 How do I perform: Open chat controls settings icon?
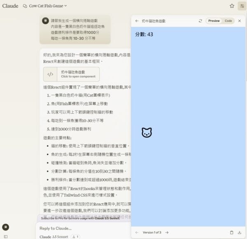(x=242, y=6)
